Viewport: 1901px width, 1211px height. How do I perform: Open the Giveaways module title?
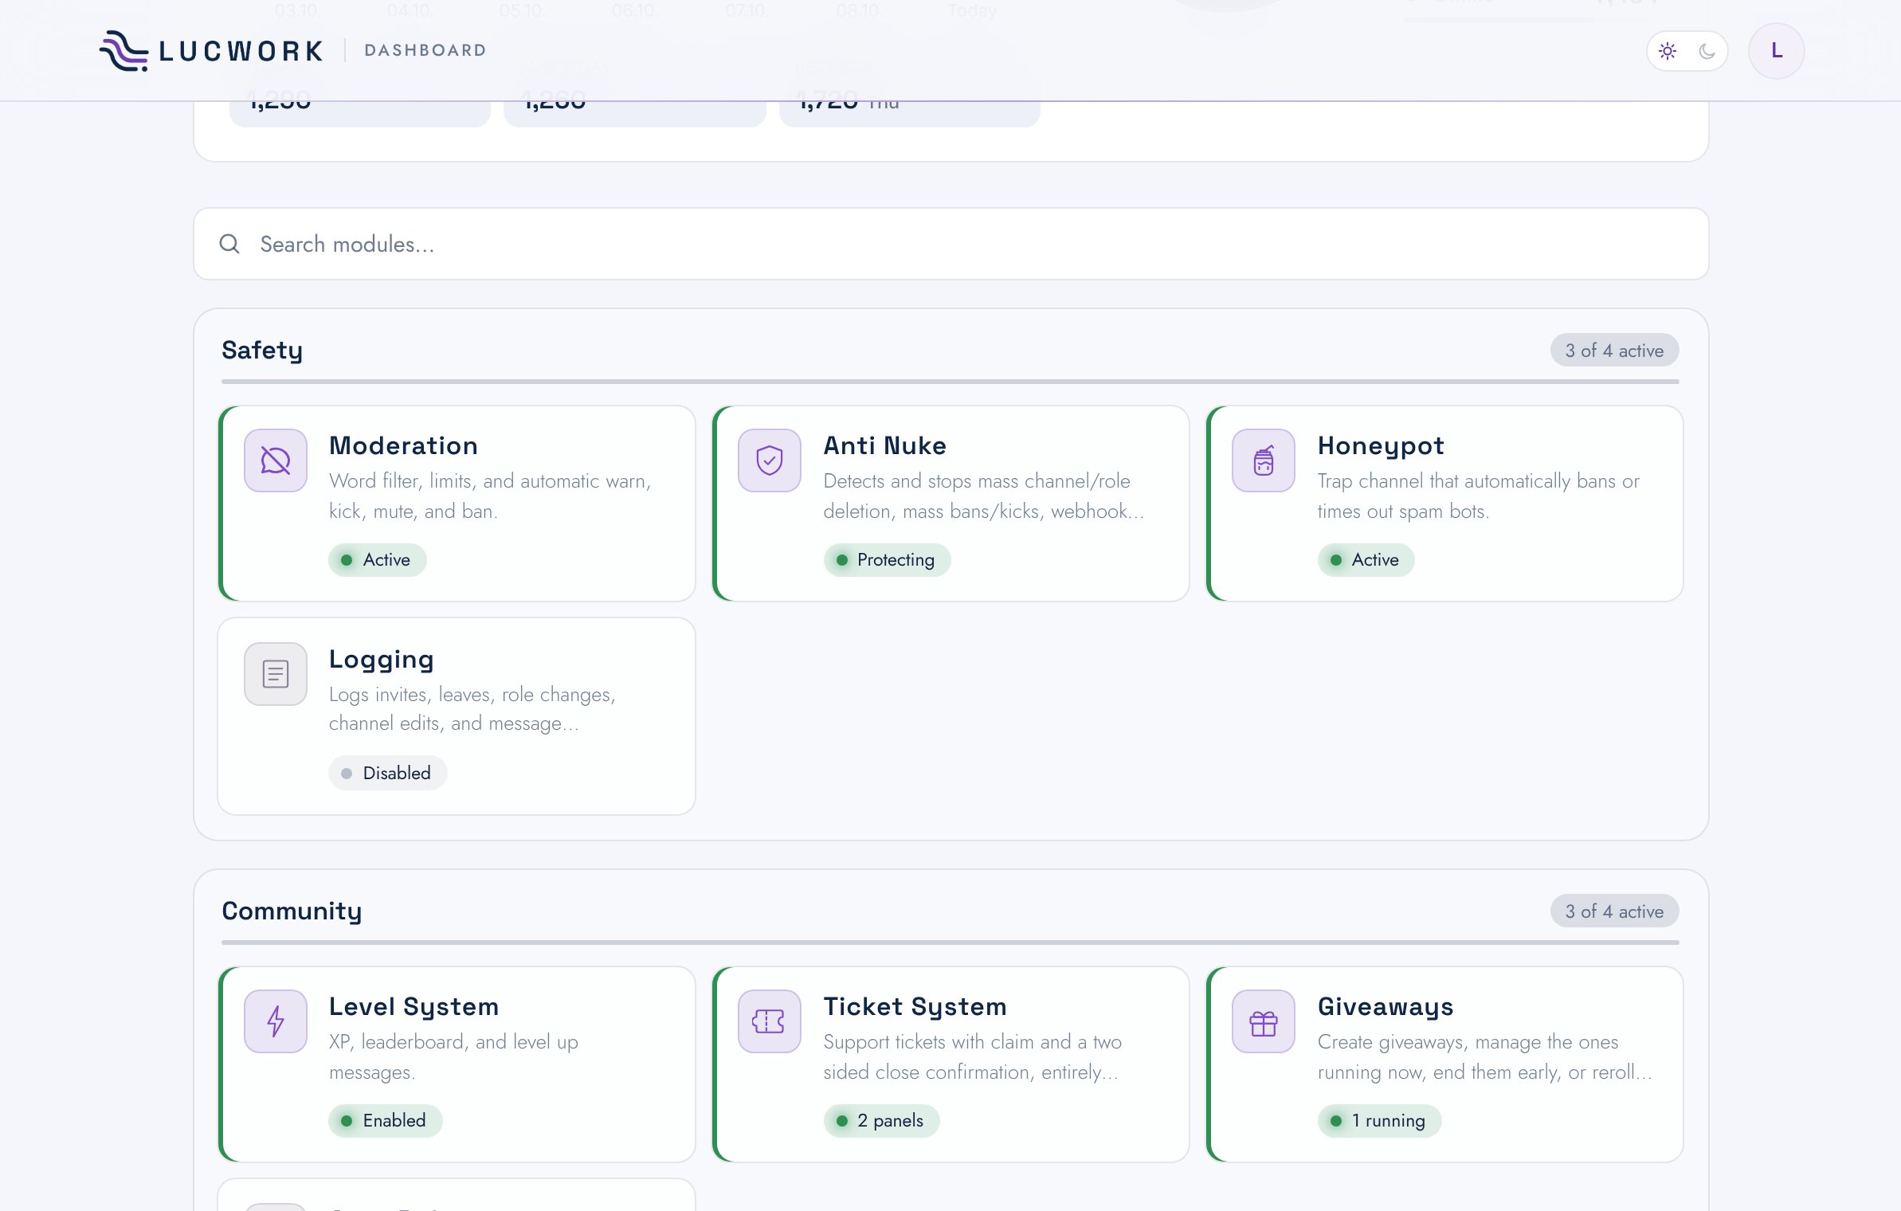click(x=1386, y=1007)
